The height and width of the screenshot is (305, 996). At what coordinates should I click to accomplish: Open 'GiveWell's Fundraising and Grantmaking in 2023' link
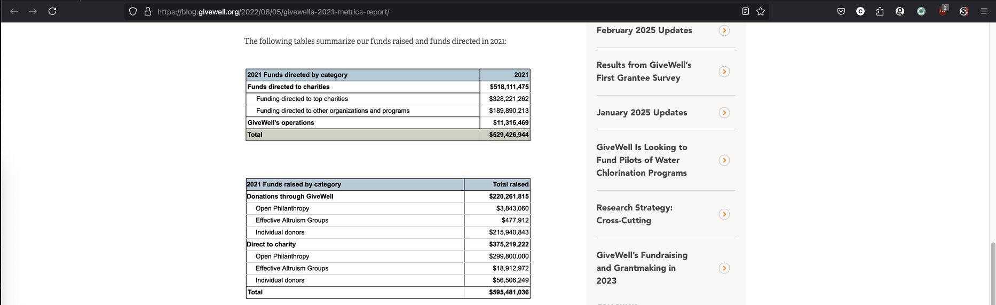[x=642, y=268]
